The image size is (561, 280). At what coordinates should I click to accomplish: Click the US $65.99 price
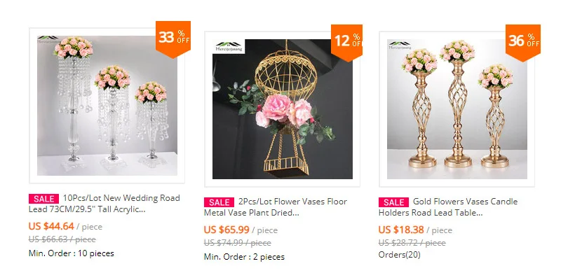(227, 230)
